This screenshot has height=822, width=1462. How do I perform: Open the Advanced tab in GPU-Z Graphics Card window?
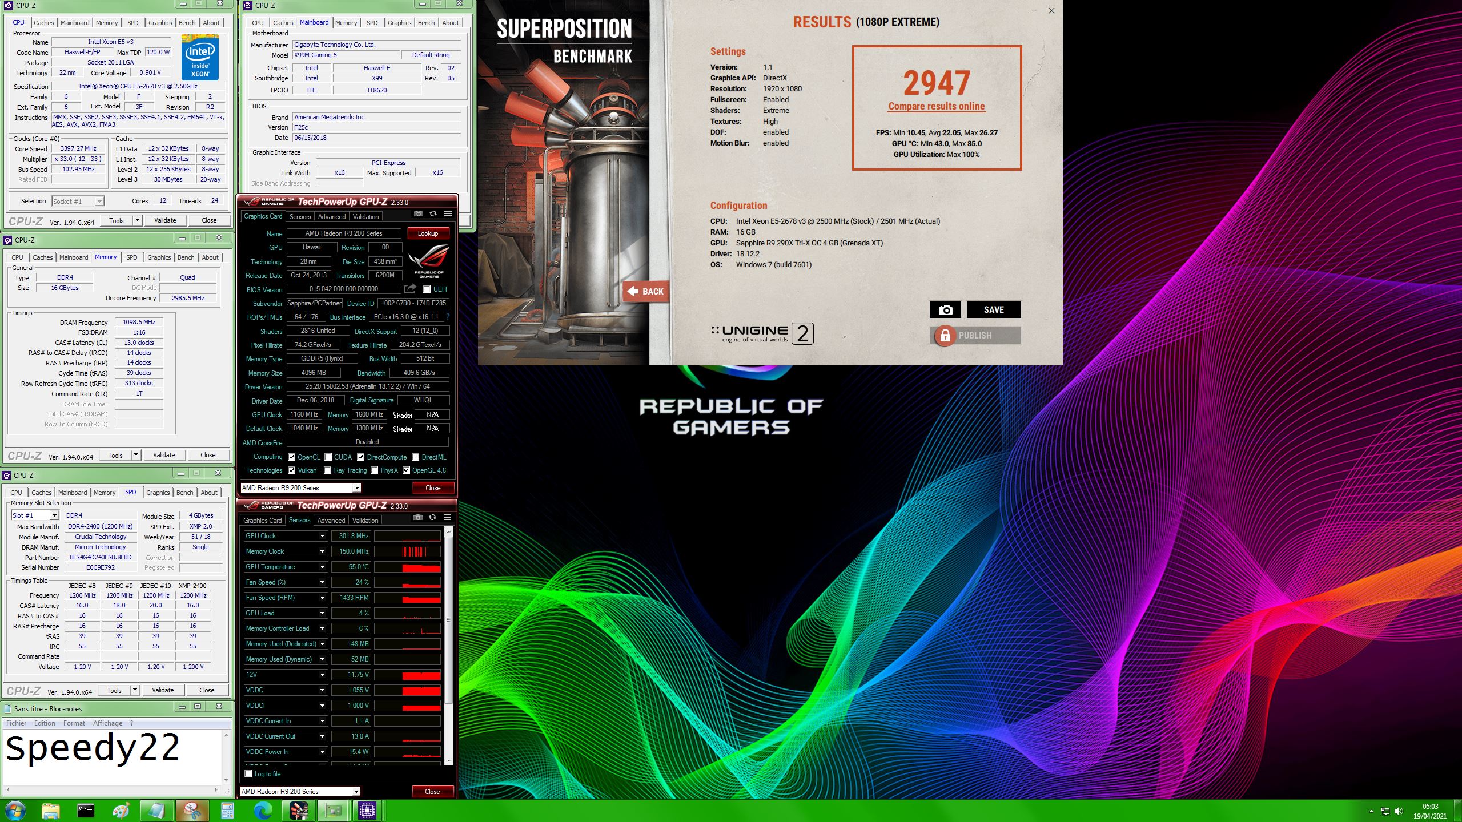[332, 217]
